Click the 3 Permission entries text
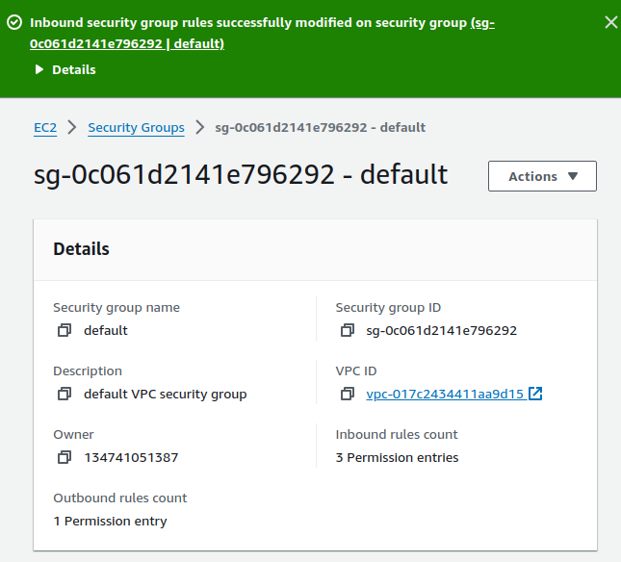621x562 pixels. (397, 457)
